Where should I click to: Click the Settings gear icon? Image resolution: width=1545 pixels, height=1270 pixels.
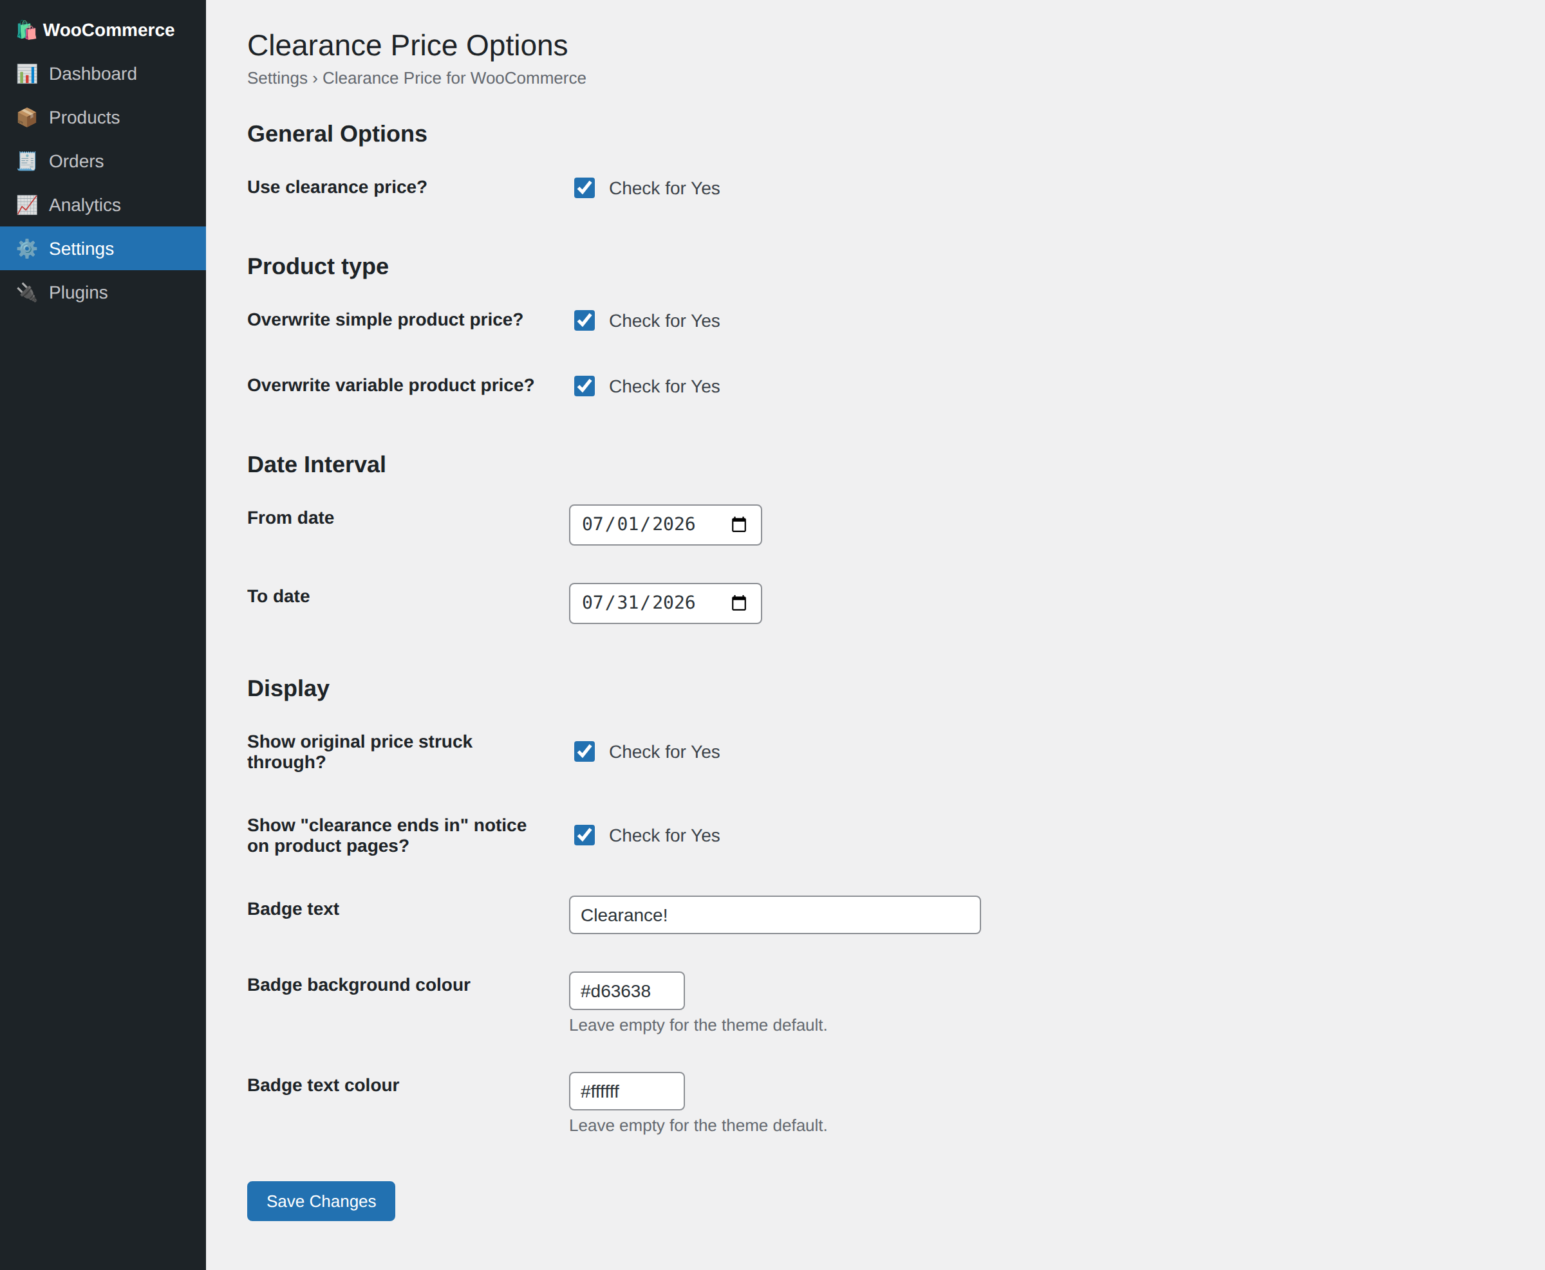[x=27, y=249]
